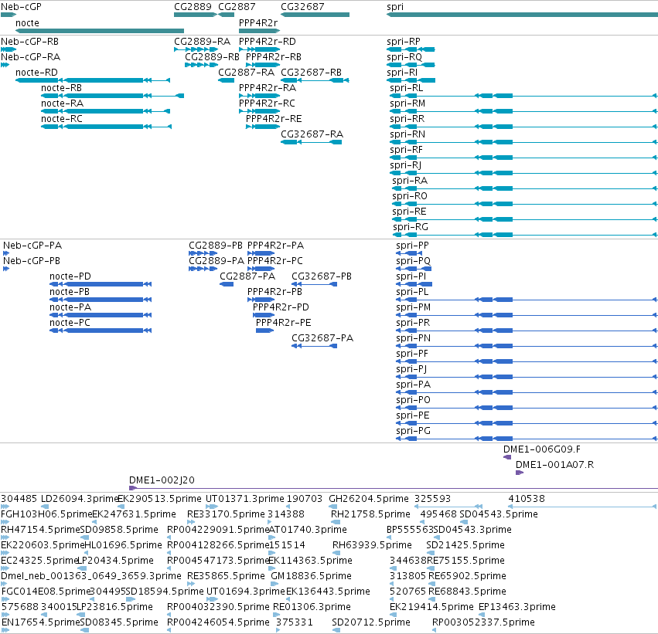Open the CG32687-RB transcript label

[311, 73]
